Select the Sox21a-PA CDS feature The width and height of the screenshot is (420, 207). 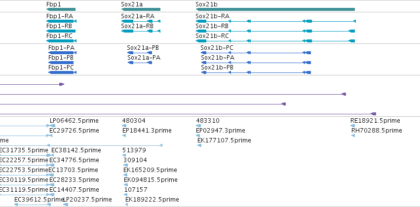(x=140, y=63)
